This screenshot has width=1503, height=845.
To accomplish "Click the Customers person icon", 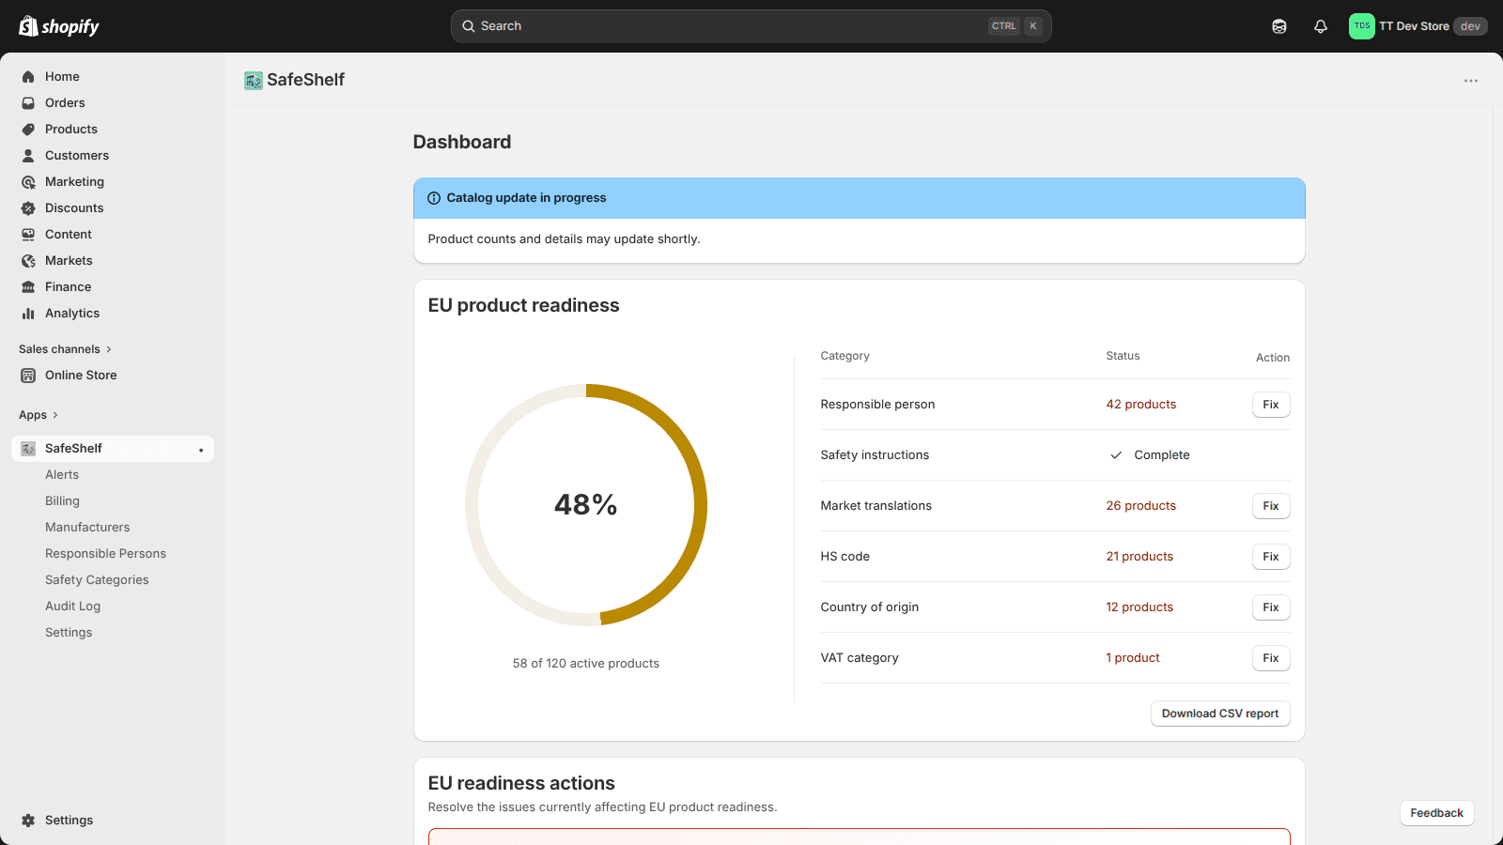I will tap(28, 156).
